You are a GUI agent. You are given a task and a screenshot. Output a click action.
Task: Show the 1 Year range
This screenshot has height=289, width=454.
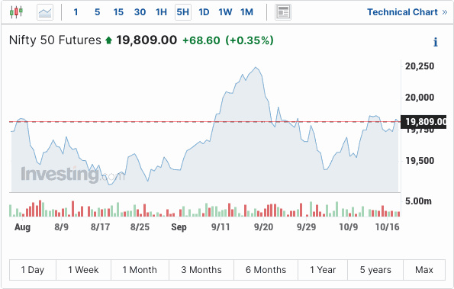pyautogui.click(x=323, y=270)
